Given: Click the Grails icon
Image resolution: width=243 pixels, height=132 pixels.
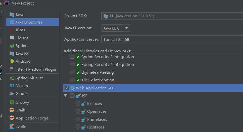Looking at the screenshot, I should tap(12, 110).
